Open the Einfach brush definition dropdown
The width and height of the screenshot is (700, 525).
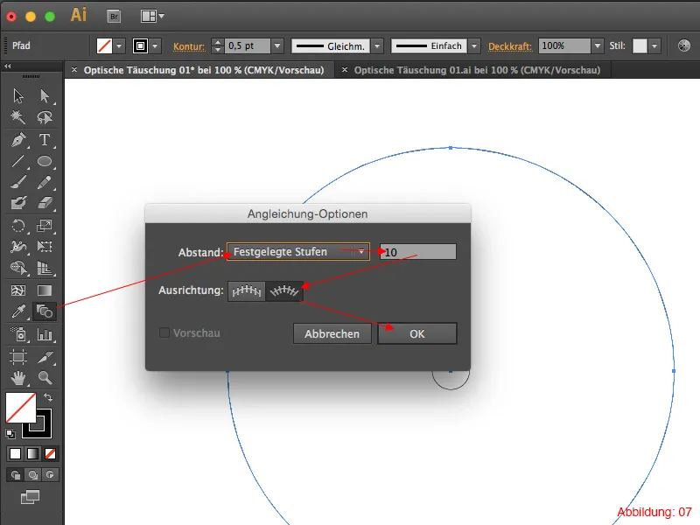[474, 46]
